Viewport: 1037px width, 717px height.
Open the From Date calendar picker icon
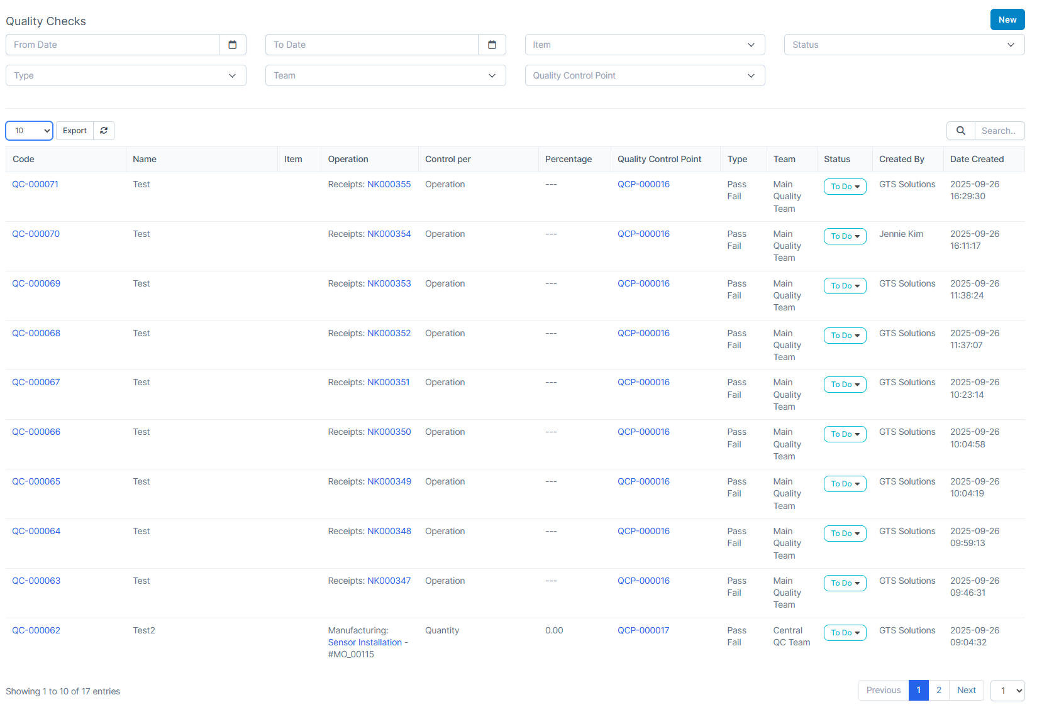233,45
